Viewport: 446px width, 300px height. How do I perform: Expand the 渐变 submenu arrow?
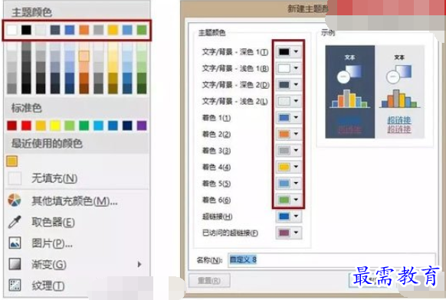139,265
